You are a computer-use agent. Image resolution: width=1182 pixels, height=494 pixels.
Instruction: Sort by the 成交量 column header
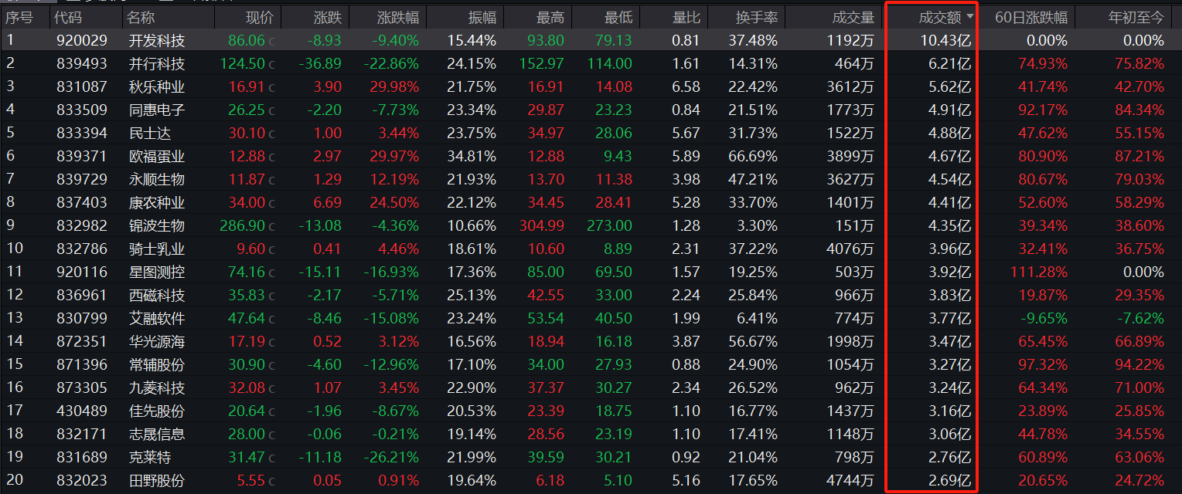tap(853, 17)
